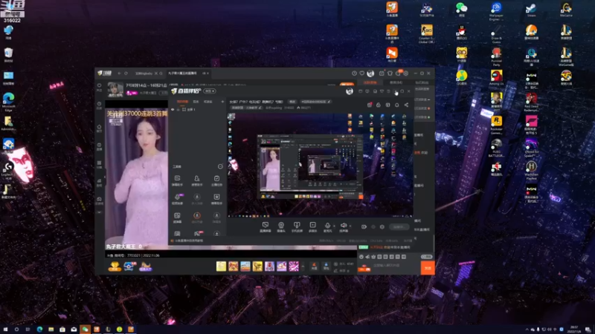Screen dimensions: 595x334
Task: Click the t-shirt skin icon in Douyu title bar
Action: click(x=390, y=73)
